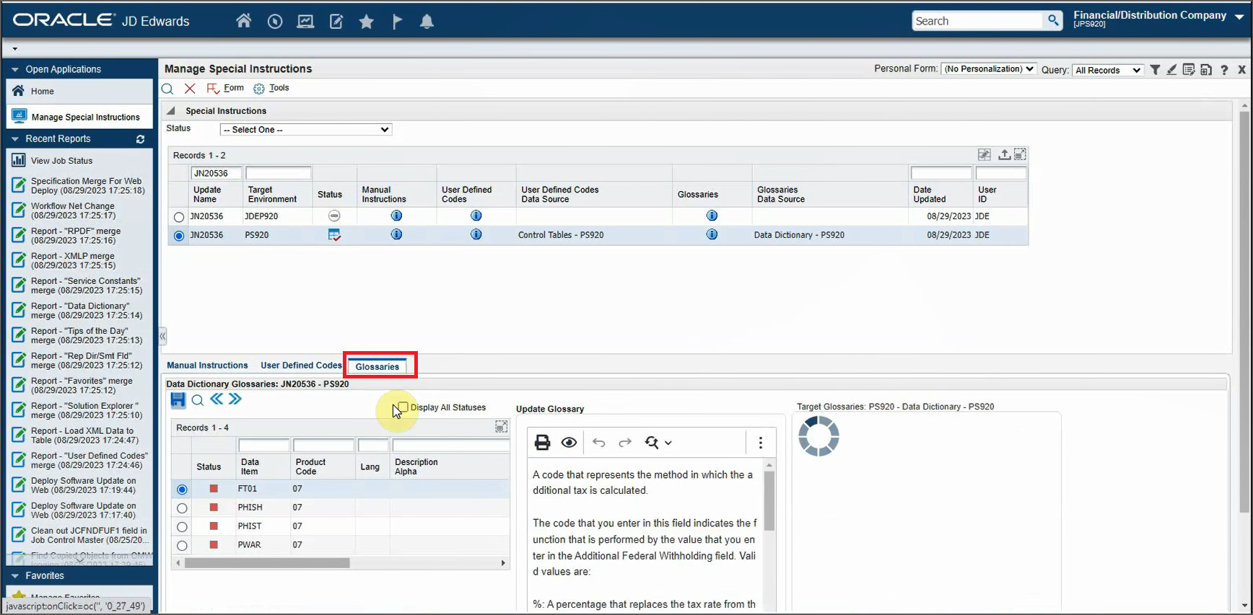Collapse the Recent Reports section
Image resolution: width=1253 pixels, height=615 pixels.
pyautogui.click(x=14, y=139)
